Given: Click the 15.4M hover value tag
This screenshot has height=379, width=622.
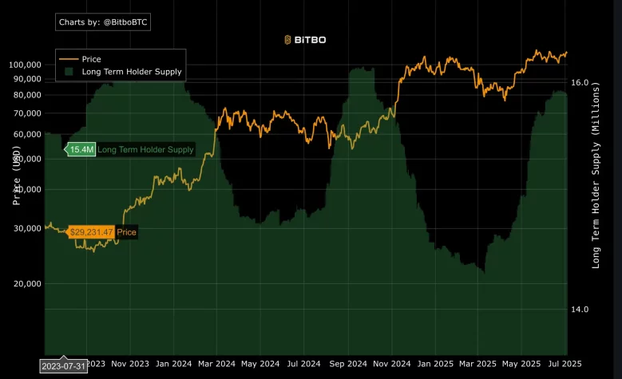Looking at the screenshot, I should click(x=81, y=149).
